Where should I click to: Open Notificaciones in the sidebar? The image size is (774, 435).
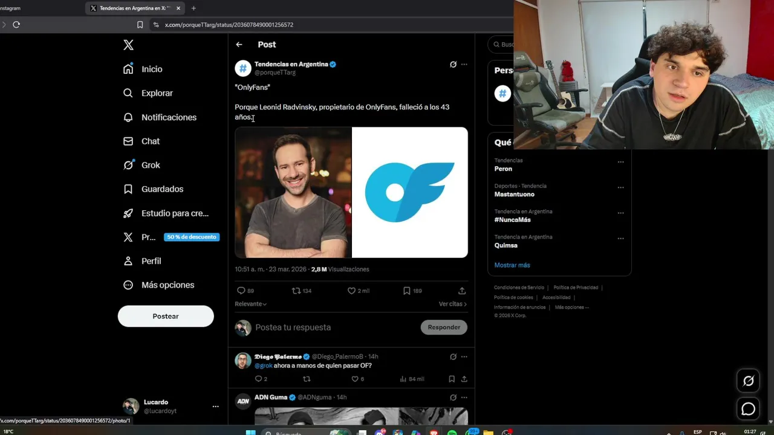pyautogui.click(x=160, y=117)
